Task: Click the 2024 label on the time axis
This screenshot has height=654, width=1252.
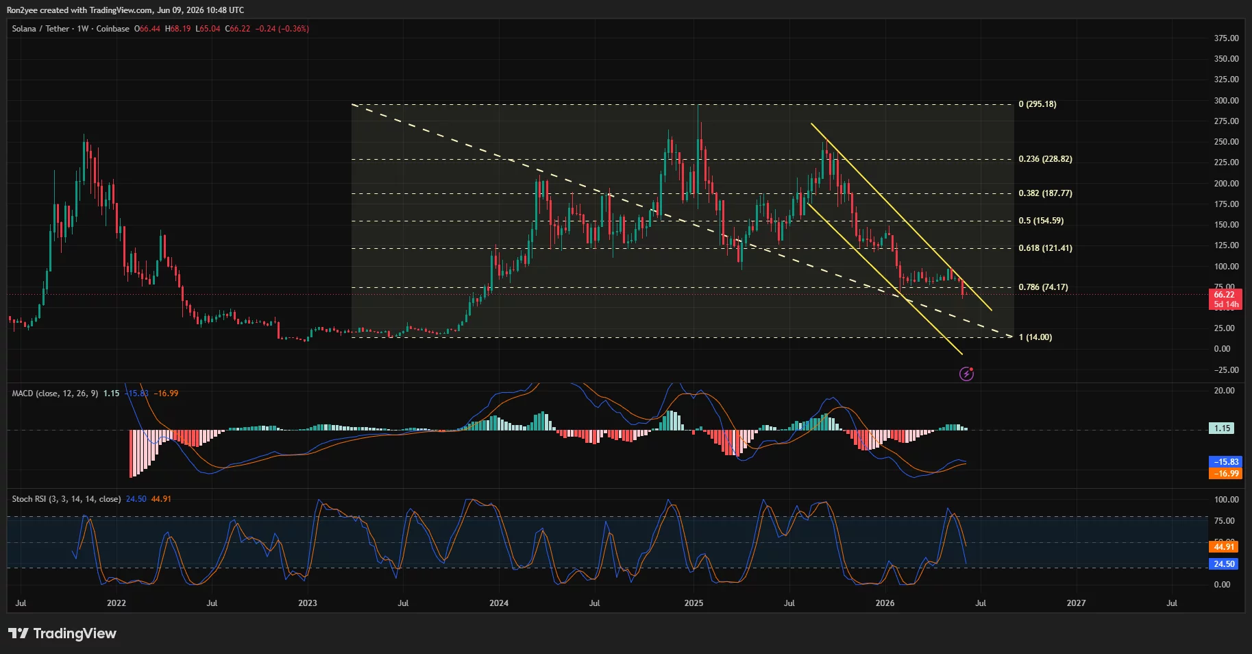Action: point(499,603)
